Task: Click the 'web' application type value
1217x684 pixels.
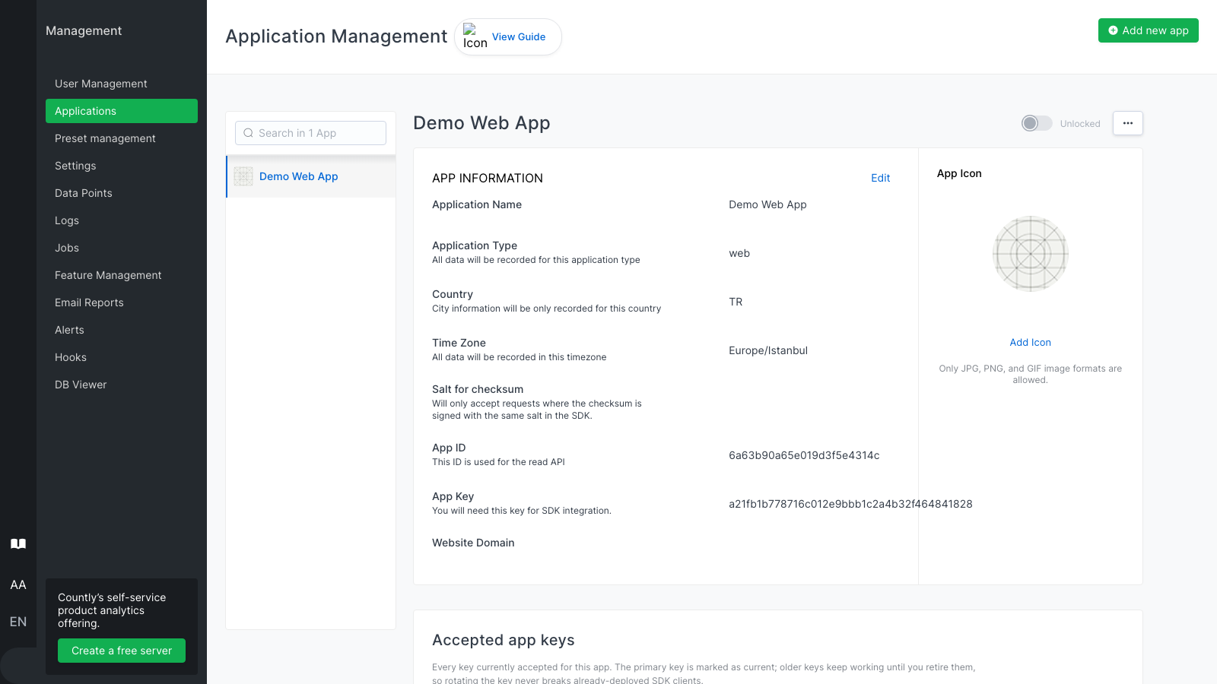Action: pyautogui.click(x=739, y=253)
